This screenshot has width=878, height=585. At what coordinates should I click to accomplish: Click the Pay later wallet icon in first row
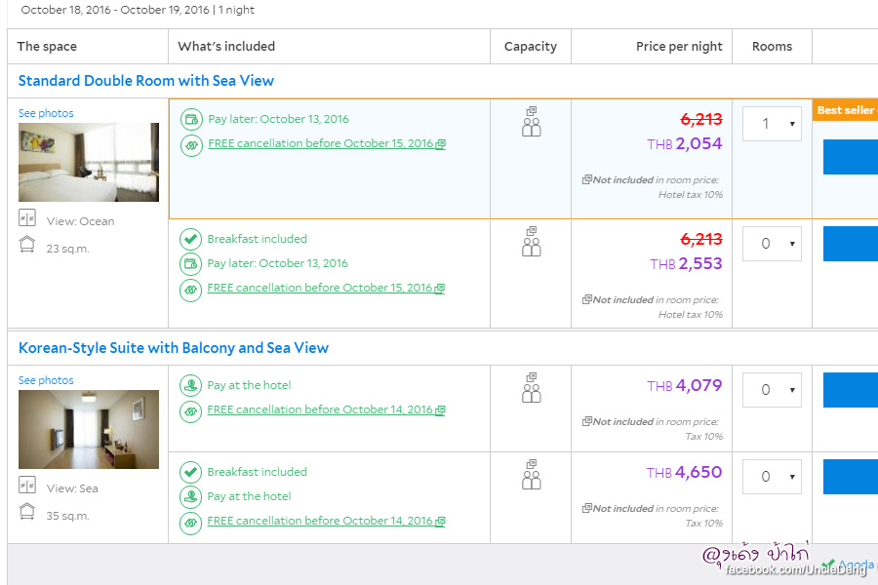(x=191, y=119)
